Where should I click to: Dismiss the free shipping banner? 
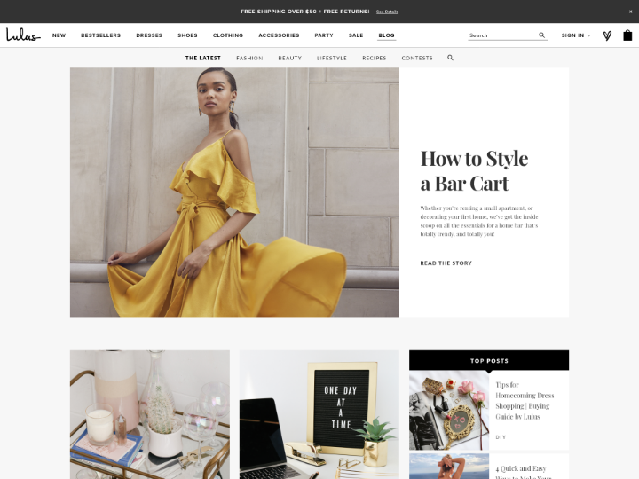(630, 12)
